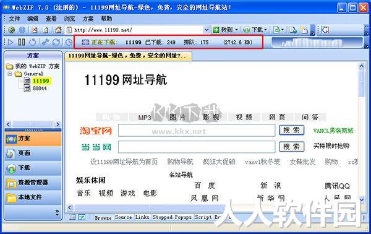Switch to the Stopped Popups tab
This screenshot has height=234, width=371.
[x=172, y=217]
